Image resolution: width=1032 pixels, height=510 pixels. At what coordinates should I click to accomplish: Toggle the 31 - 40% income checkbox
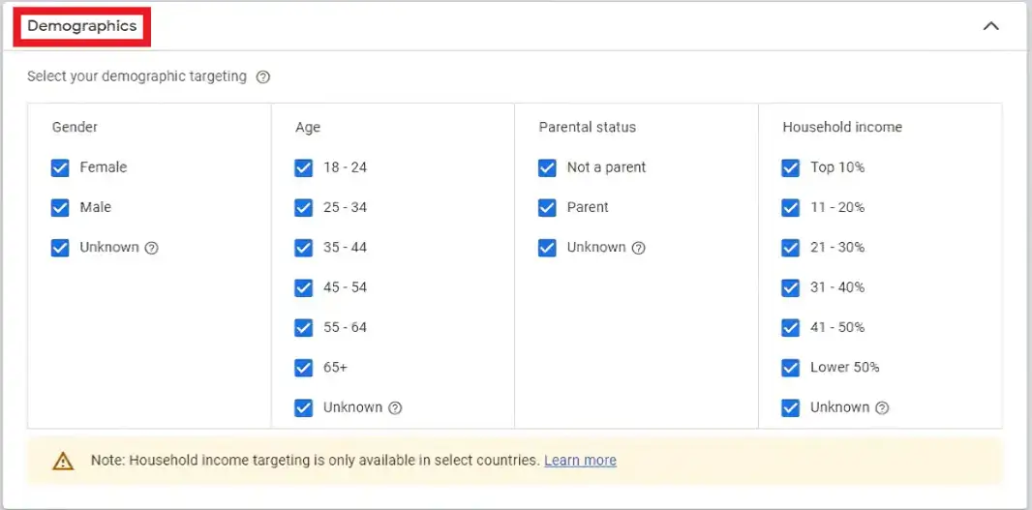coord(790,287)
